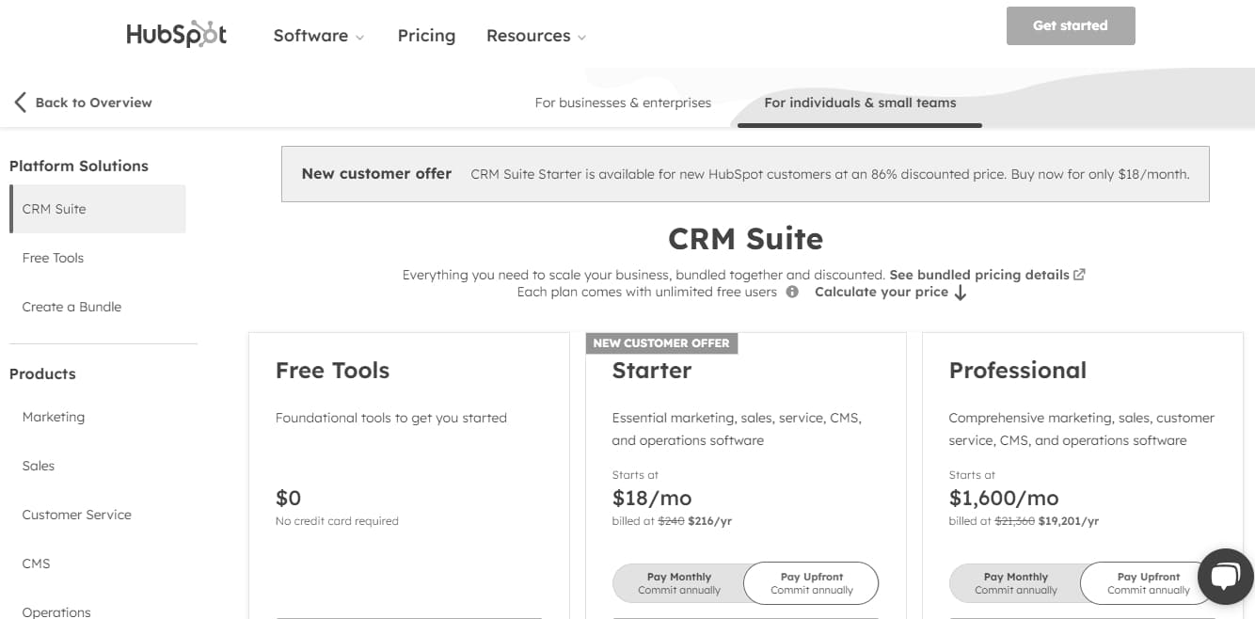Image resolution: width=1255 pixels, height=619 pixels.
Task: Click the Free Tools plan heading
Action: (332, 371)
